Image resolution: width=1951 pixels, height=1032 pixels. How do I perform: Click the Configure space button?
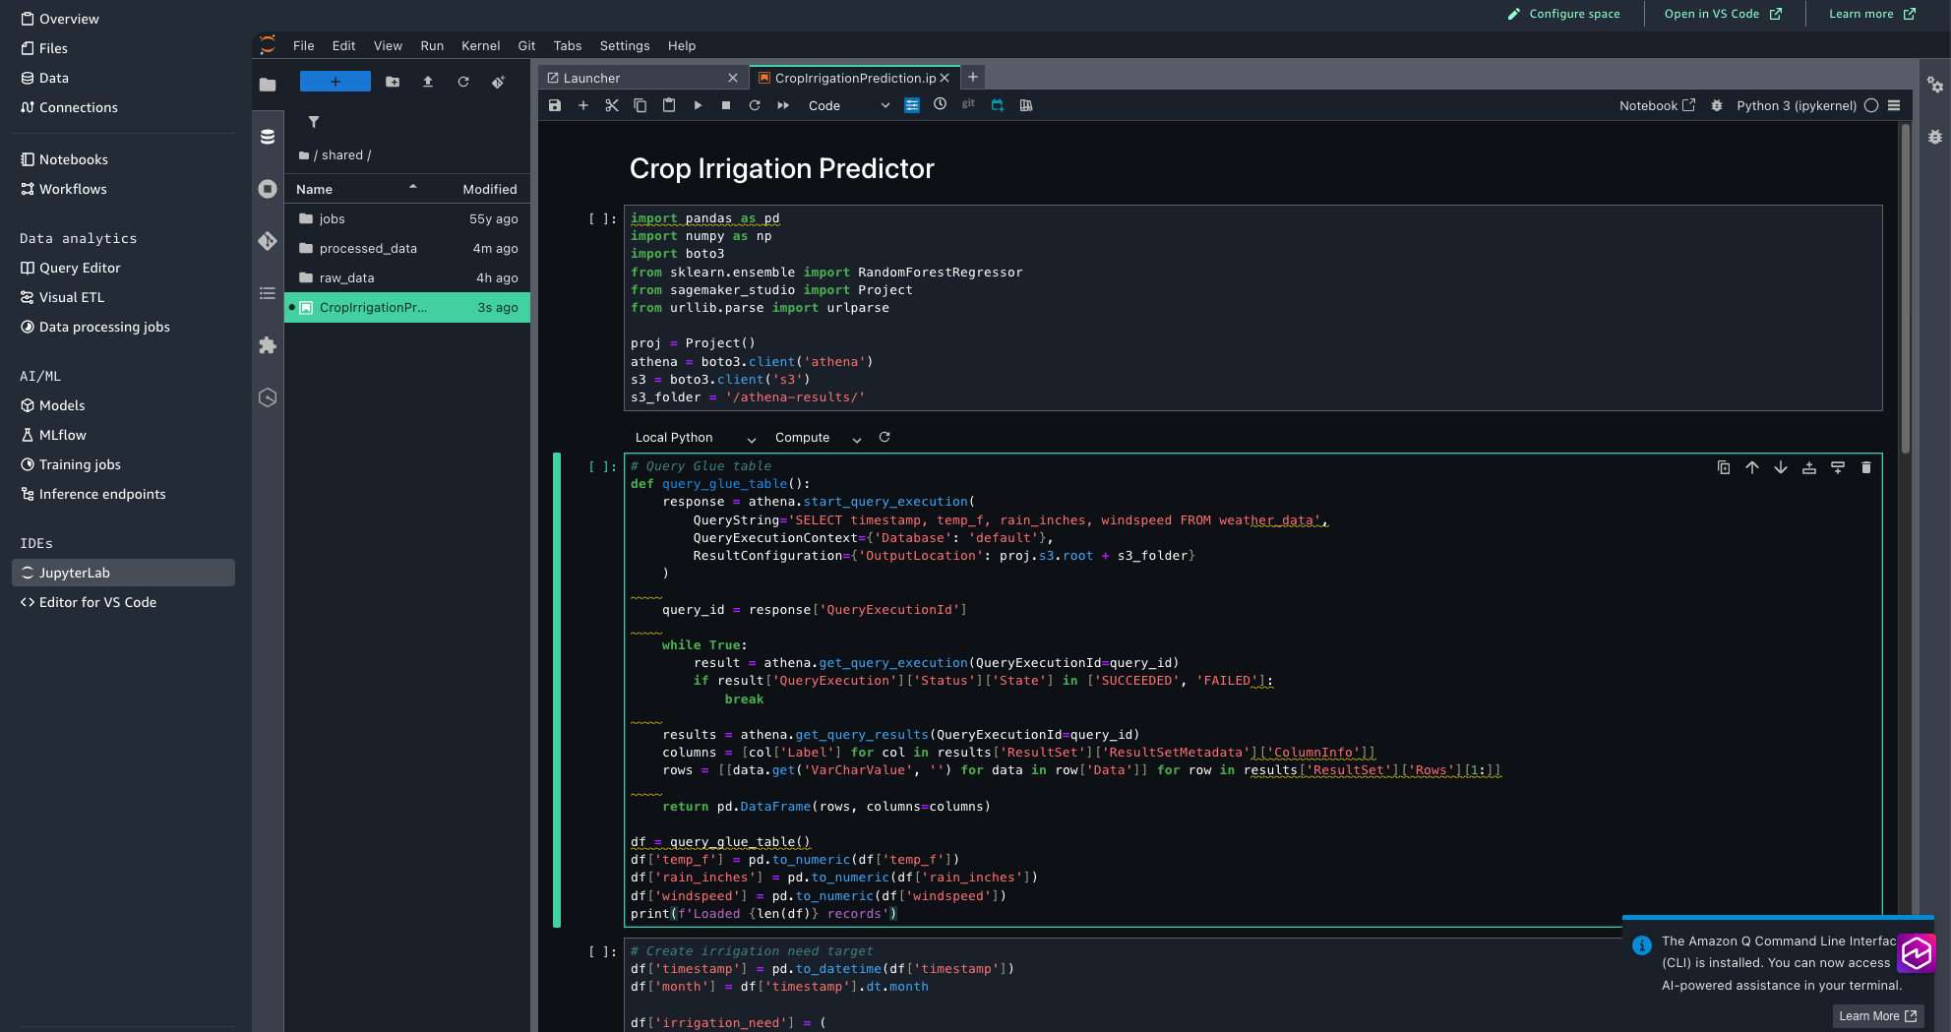[x=1563, y=14]
